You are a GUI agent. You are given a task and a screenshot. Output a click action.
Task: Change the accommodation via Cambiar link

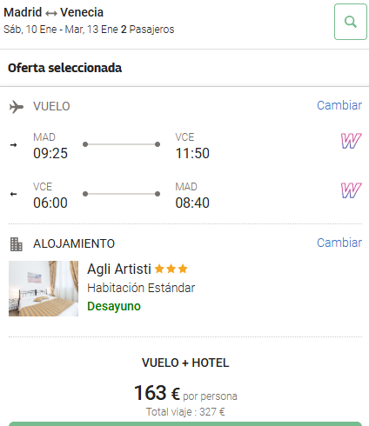click(x=339, y=243)
